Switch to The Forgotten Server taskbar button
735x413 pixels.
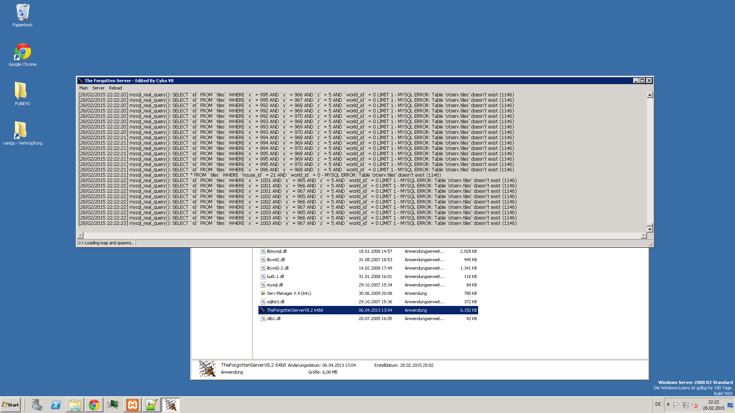(171, 405)
